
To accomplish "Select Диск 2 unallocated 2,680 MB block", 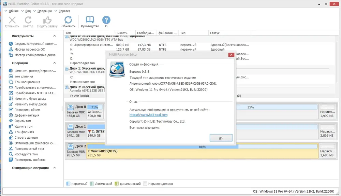I will pyautogui.click(x=327, y=151).
